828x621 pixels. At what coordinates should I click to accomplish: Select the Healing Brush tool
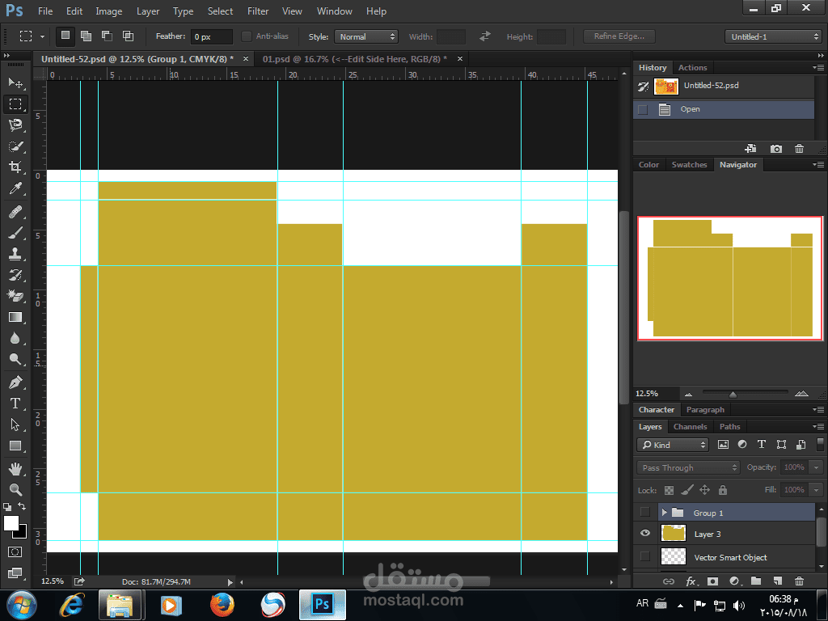pos(15,212)
